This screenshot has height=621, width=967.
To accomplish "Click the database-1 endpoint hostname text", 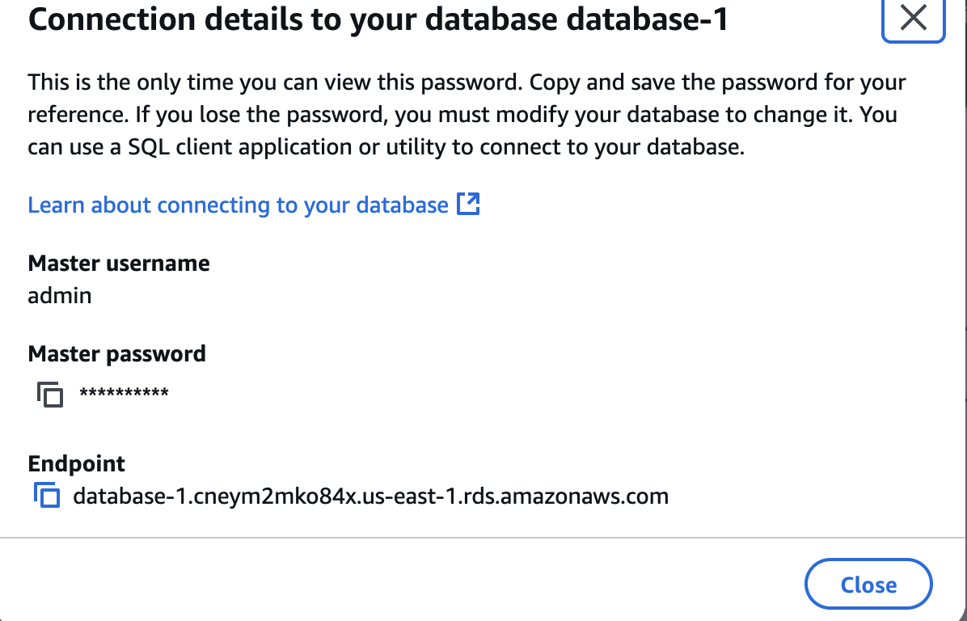I will tap(370, 496).
